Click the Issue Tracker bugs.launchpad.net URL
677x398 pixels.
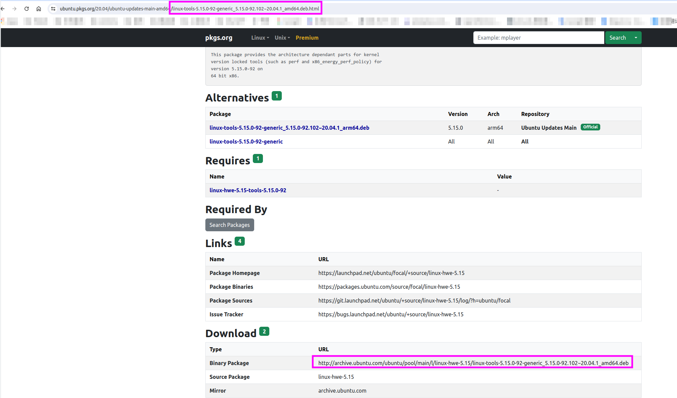(x=391, y=314)
